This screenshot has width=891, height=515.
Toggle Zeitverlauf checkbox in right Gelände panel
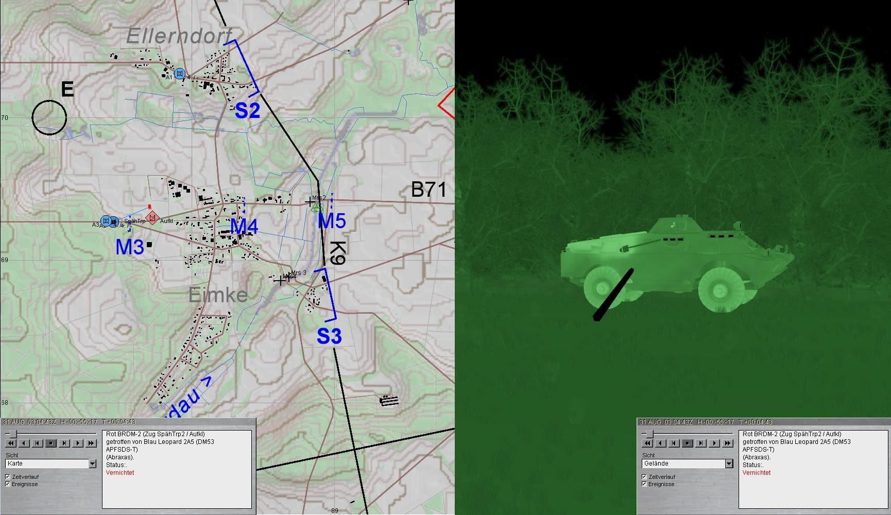[x=644, y=477]
